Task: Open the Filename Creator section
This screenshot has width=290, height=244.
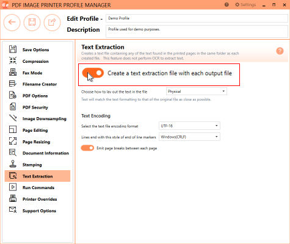Action: coord(37,84)
